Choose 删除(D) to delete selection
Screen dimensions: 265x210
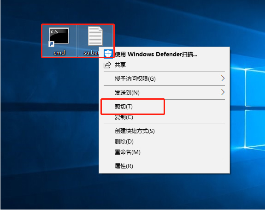(x=164, y=142)
